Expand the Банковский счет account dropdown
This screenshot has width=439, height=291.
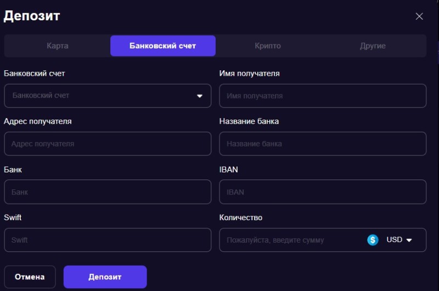(108, 96)
